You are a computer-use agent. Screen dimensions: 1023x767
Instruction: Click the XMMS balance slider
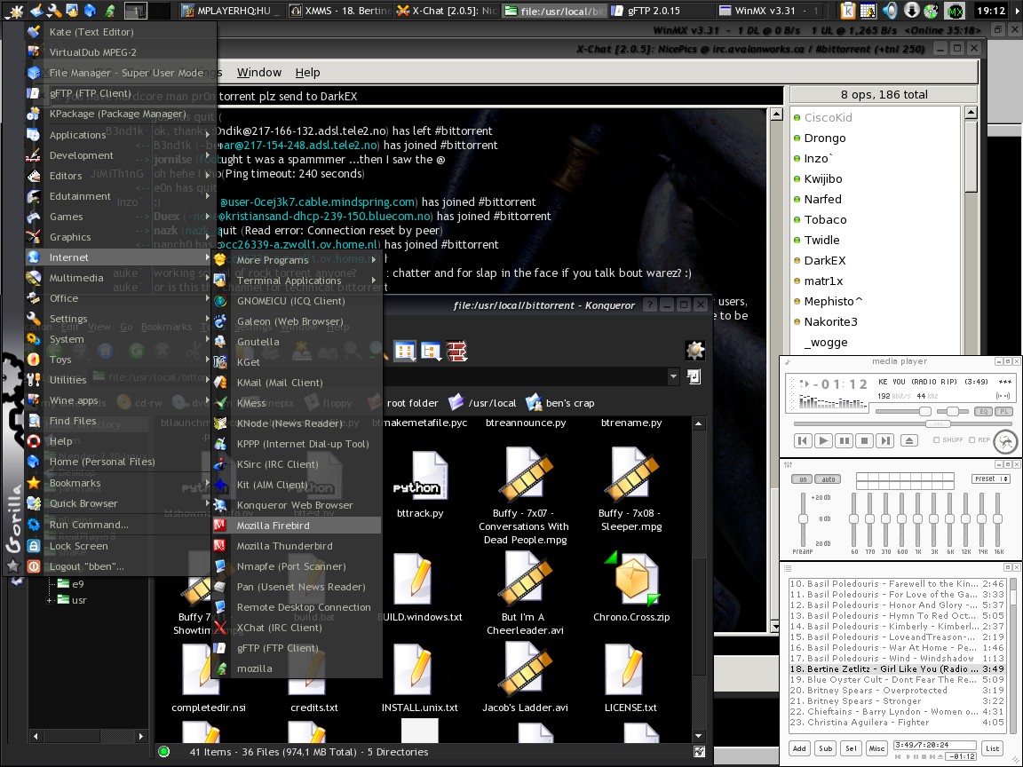pyautogui.click(x=953, y=412)
